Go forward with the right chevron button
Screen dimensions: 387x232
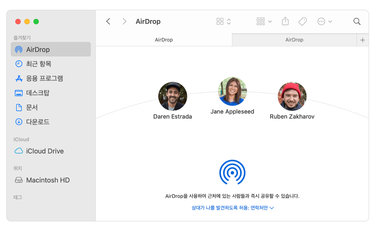[x=124, y=21]
